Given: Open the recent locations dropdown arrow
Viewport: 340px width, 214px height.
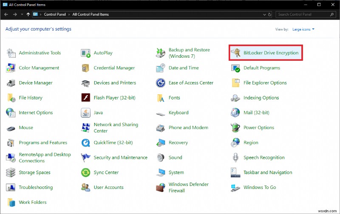Looking at the screenshot, I should [x=22, y=14].
